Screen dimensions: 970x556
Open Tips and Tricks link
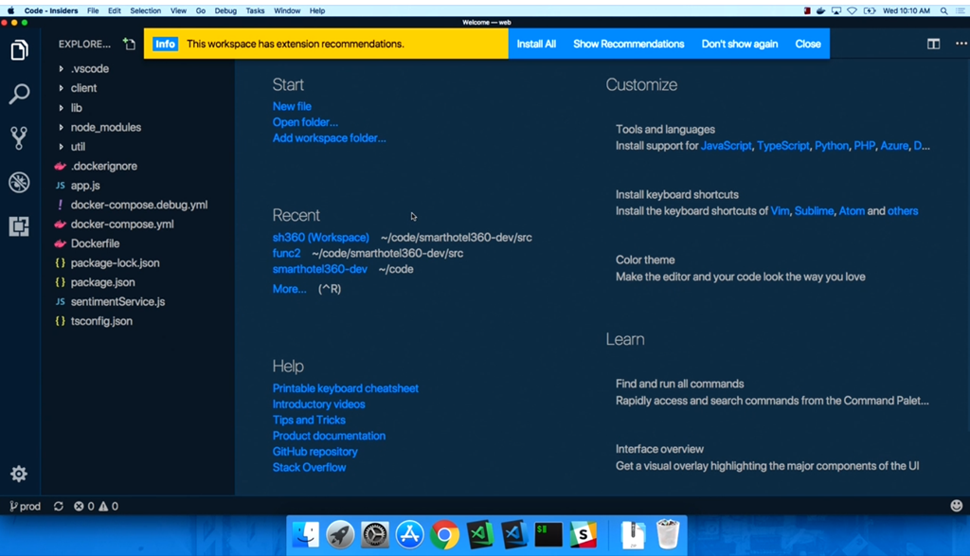(x=309, y=420)
